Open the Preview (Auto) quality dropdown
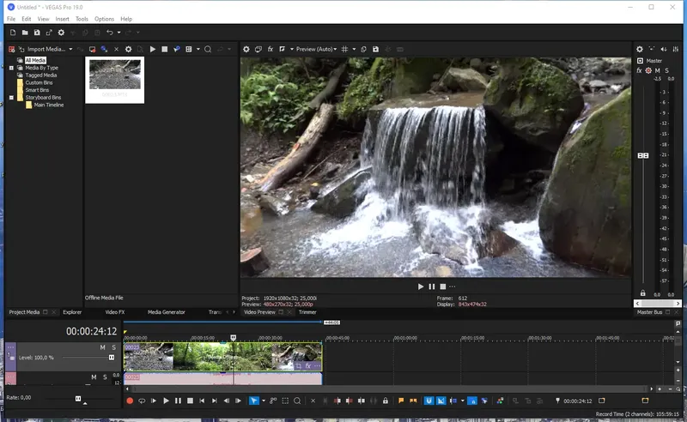 (x=316, y=49)
